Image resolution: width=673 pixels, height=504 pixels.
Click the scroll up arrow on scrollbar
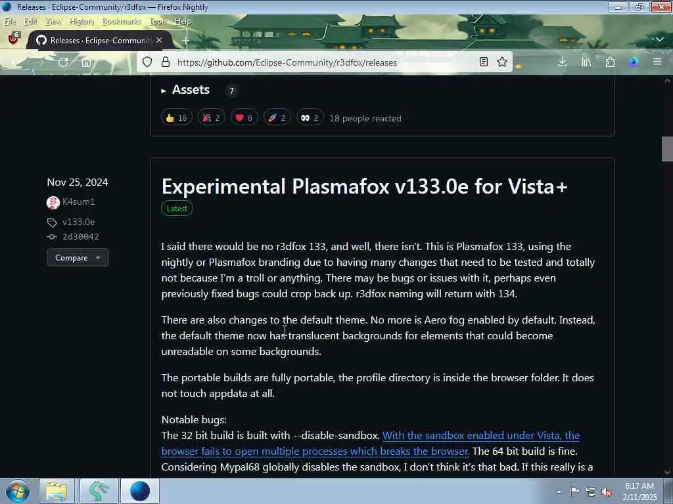tap(667, 81)
